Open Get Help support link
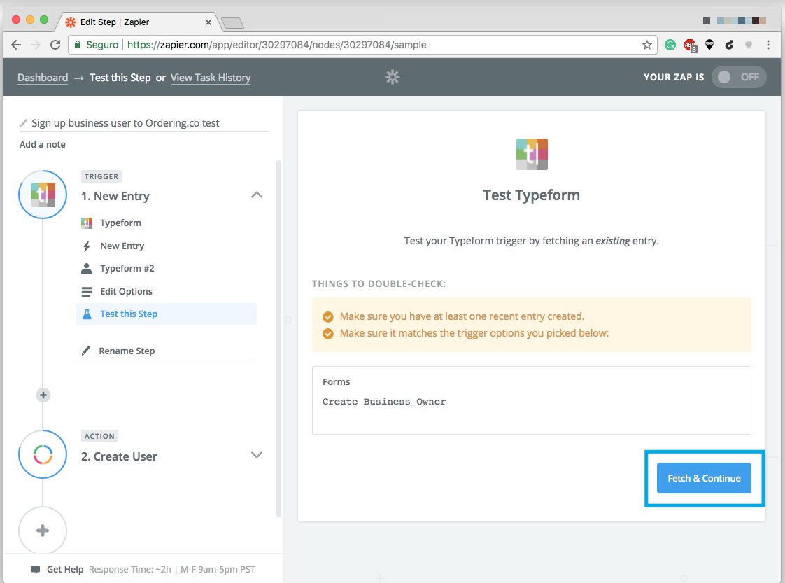This screenshot has width=785, height=583. click(x=65, y=570)
